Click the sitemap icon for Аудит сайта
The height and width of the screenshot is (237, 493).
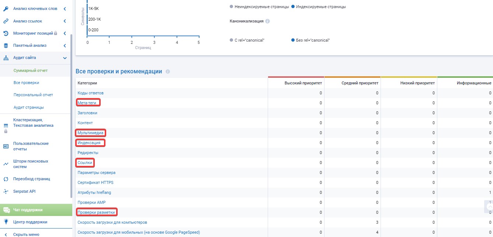6,58
